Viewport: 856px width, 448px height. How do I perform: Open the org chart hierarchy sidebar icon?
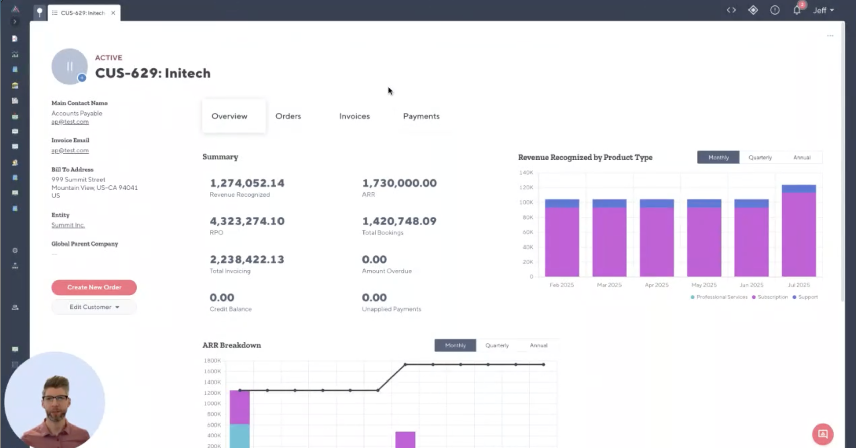pos(15,266)
